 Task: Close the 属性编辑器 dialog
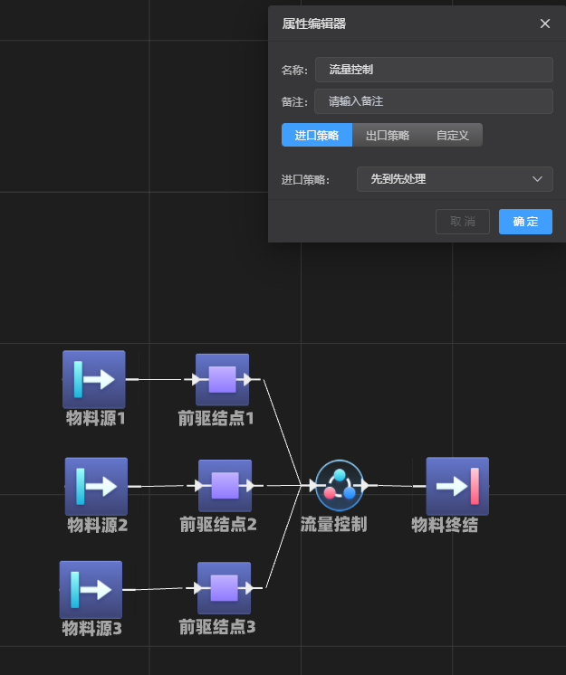click(x=545, y=24)
